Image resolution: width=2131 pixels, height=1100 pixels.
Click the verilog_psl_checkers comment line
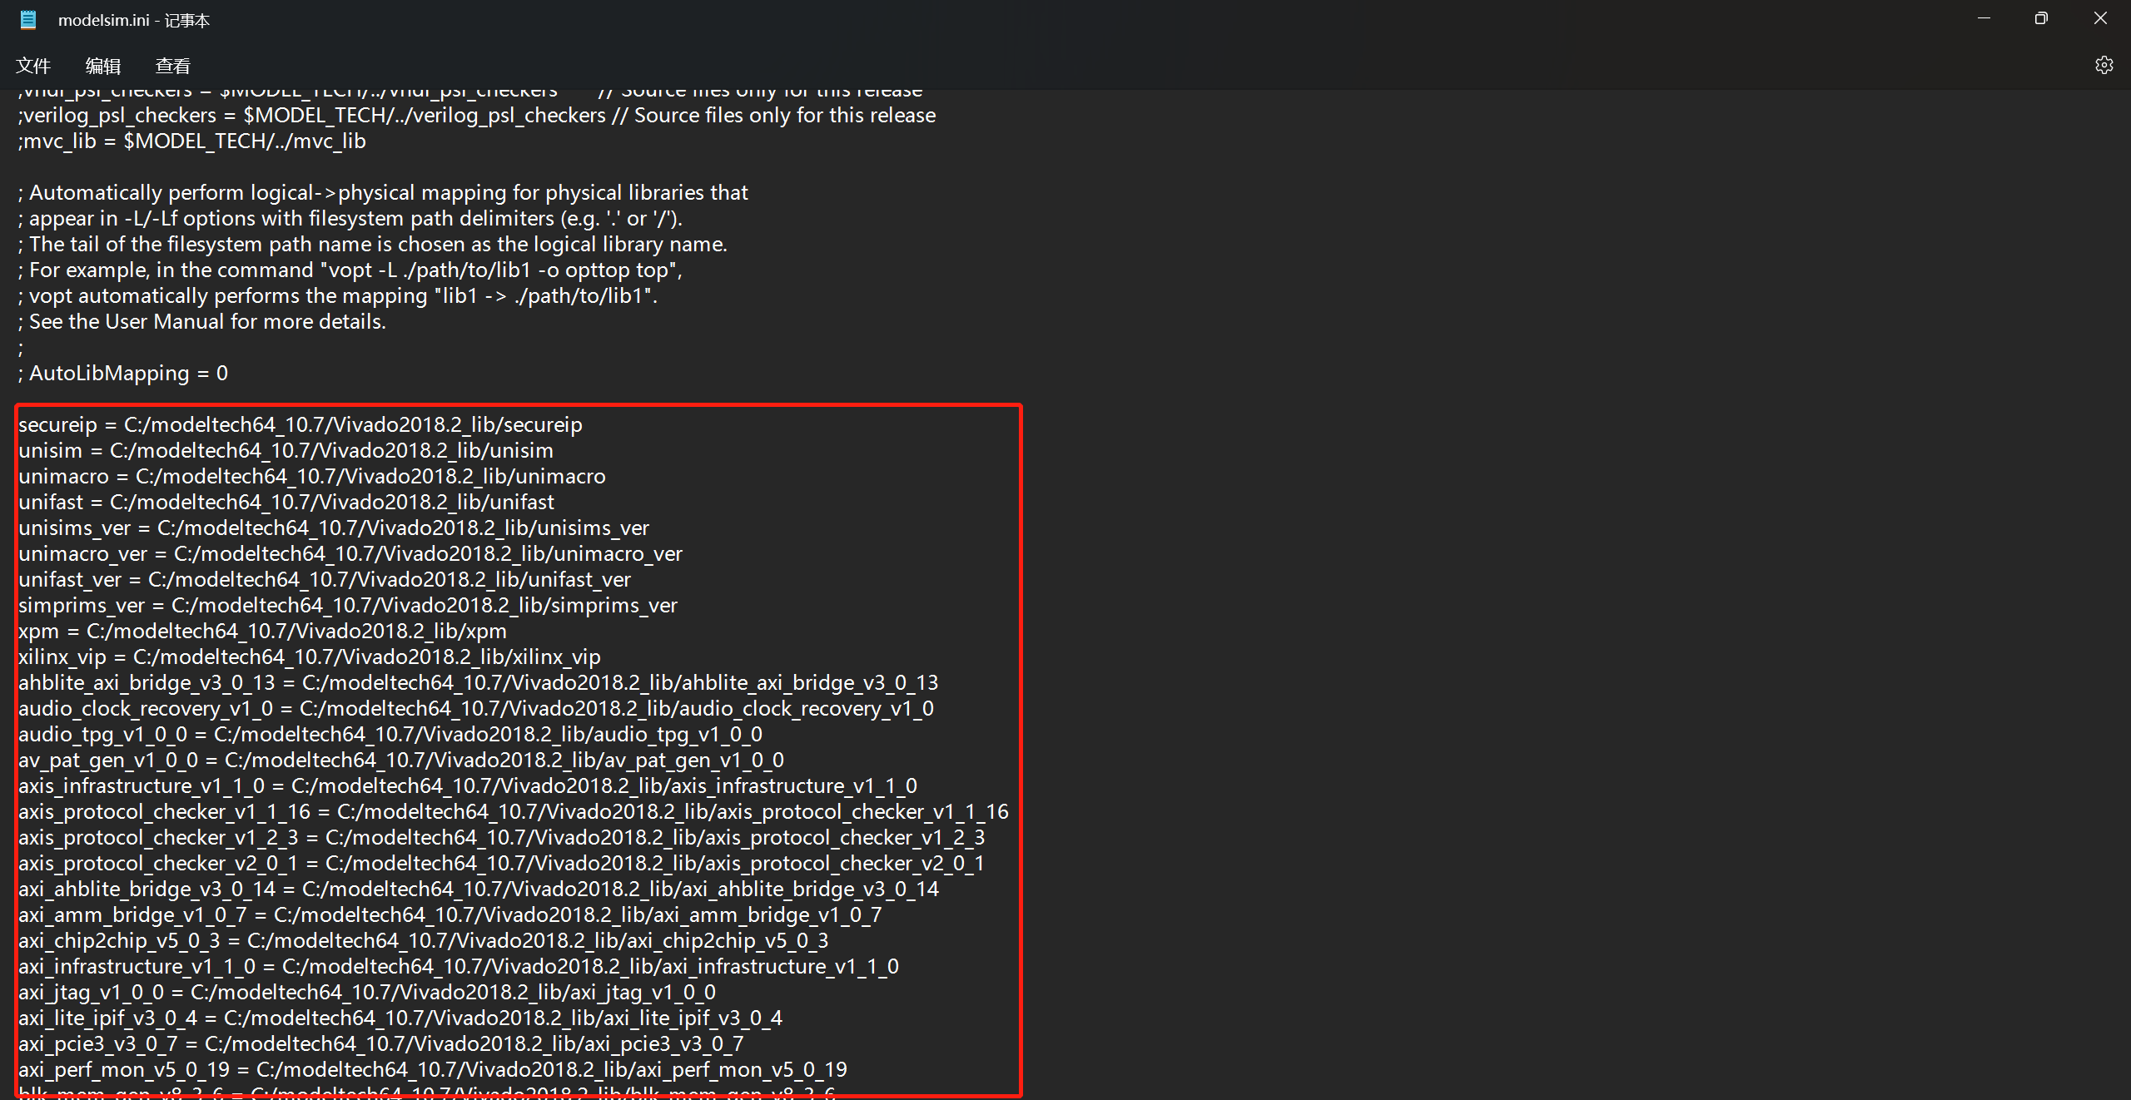coord(476,116)
